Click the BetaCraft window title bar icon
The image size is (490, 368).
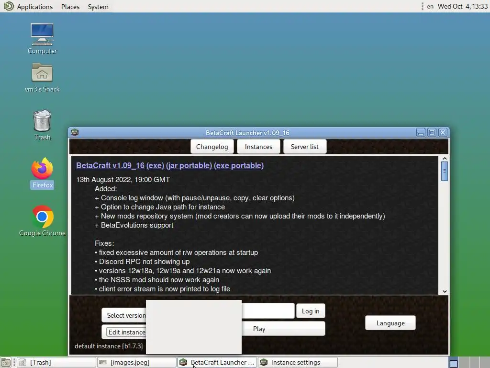74,132
